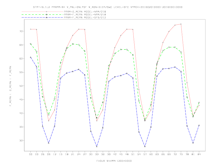Click x-axis tick label 75

[181, 154]
